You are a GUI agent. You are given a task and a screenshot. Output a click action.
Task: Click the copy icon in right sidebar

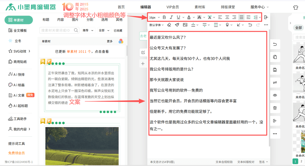click(275, 57)
